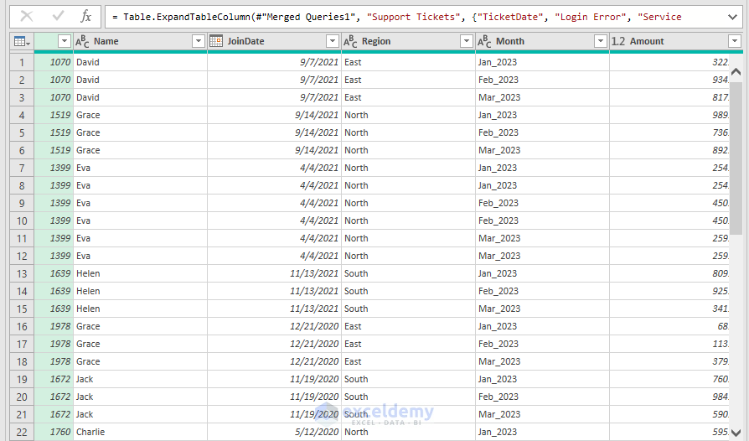This screenshot has width=749, height=441.
Task: Click the '1519' ID cell in row 4
Action: point(54,115)
